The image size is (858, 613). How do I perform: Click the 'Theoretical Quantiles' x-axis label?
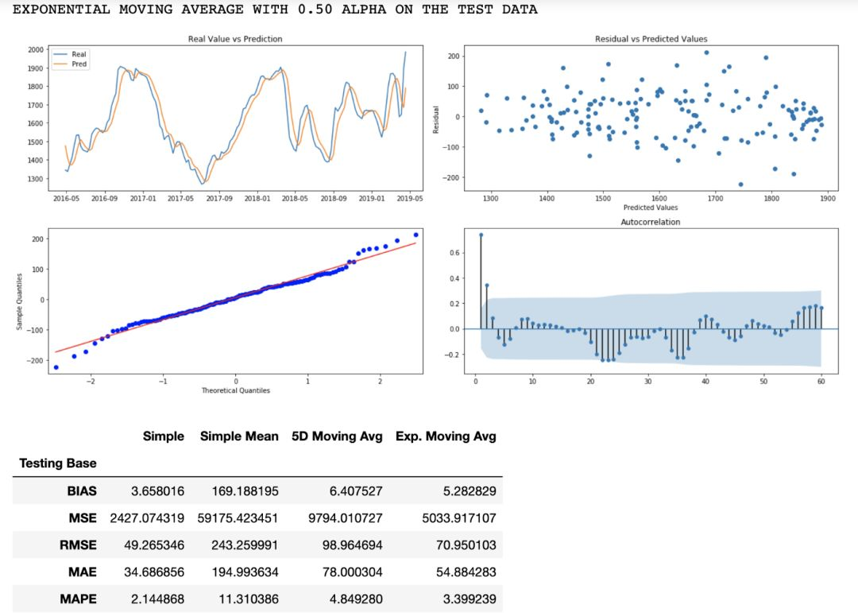235,390
